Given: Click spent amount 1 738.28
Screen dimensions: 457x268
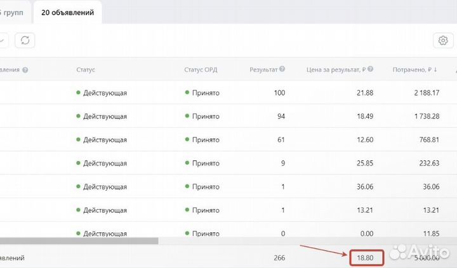Looking at the screenshot, I should coord(427,117).
